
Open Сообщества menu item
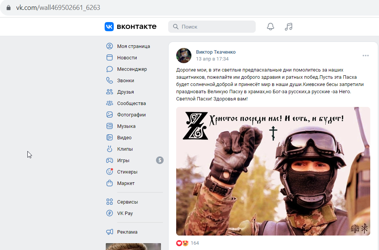point(132,103)
